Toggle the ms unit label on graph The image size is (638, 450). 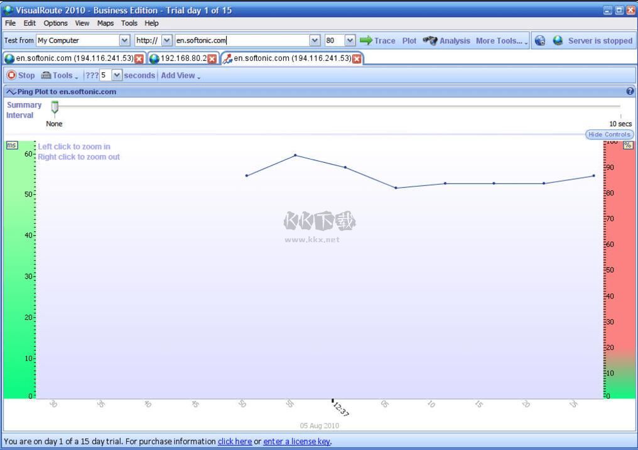pyautogui.click(x=11, y=145)
